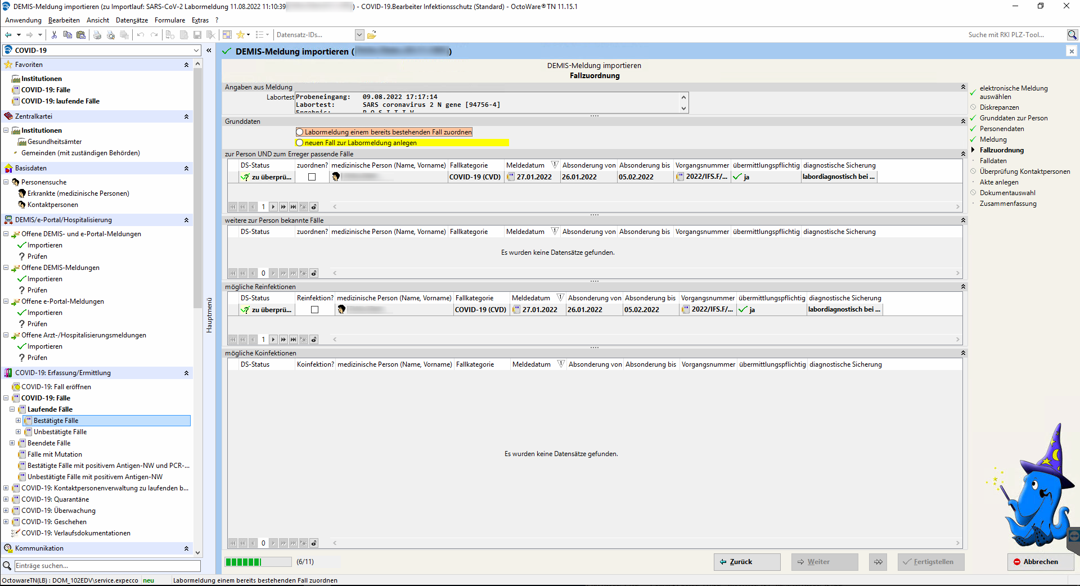Open the COVID-19 module dropdown
1080x586 pixels.
click(x=196, y=51)
